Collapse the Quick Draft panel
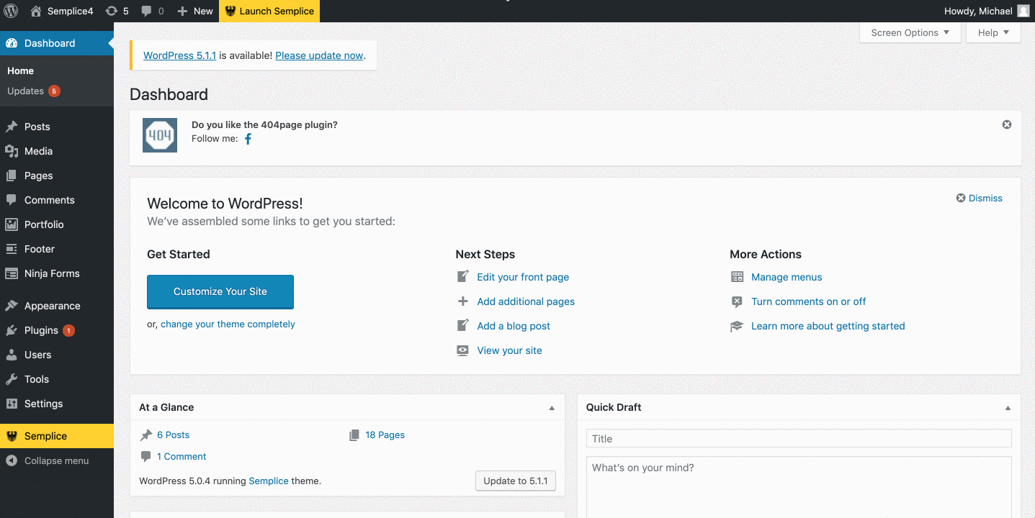The image size is (1035, 518). [x=1008, y=408]
